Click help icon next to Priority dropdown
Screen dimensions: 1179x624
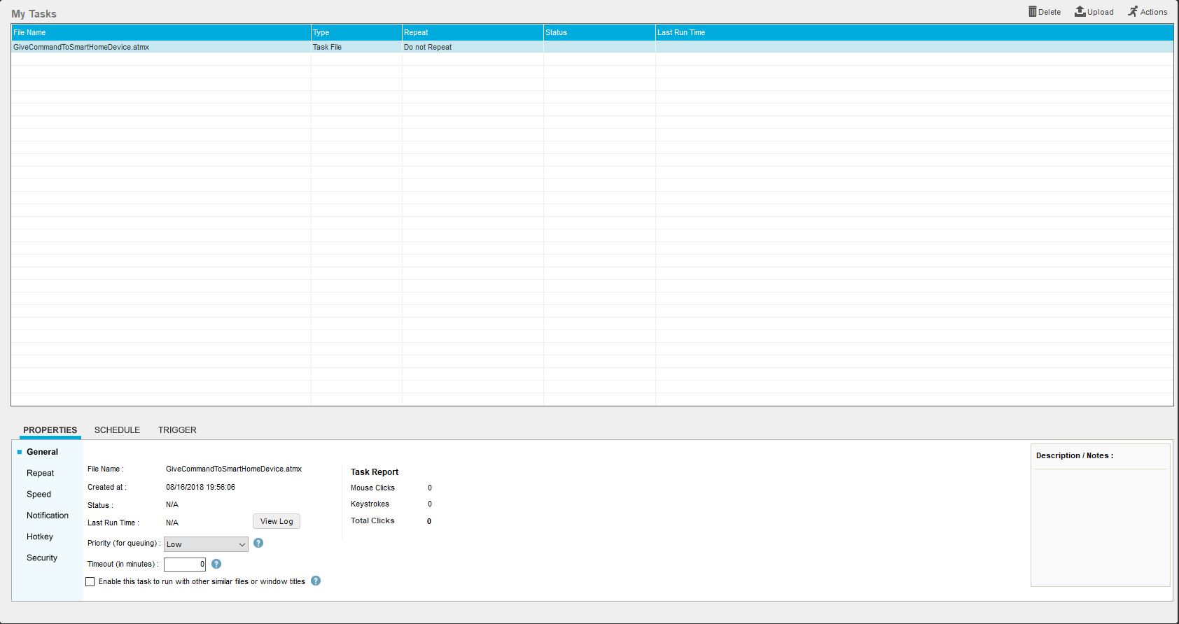[258, 544]
